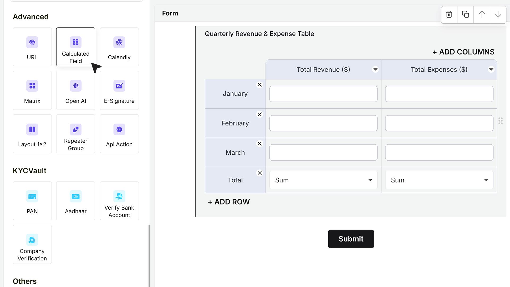Add the Calendly element

[x=119, y=47]
